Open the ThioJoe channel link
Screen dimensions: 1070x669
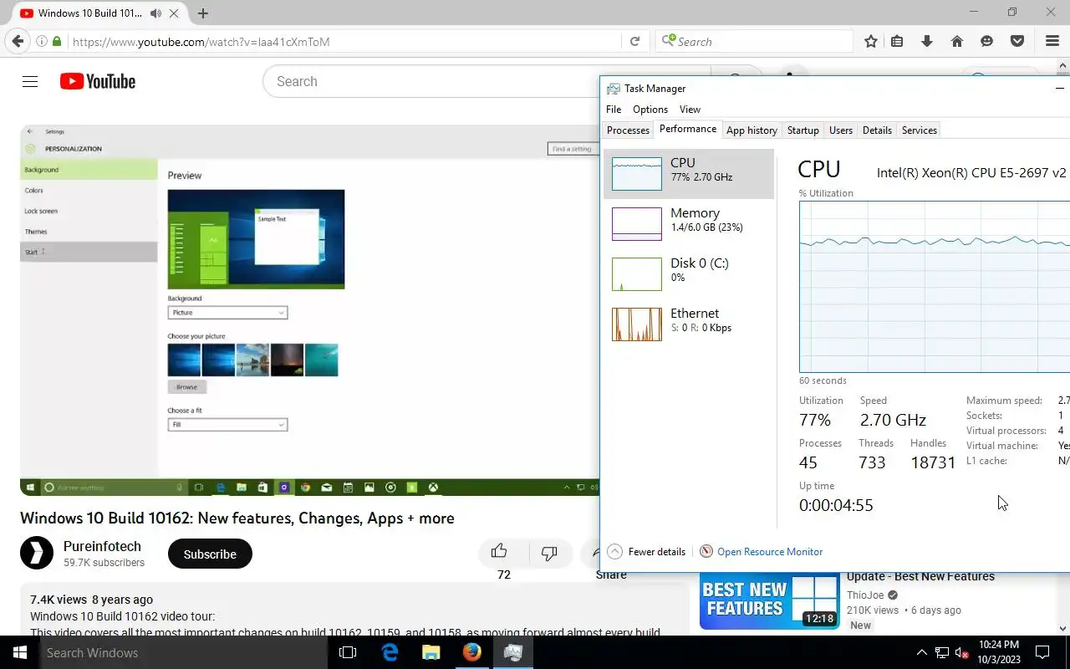tap(867, 595)
